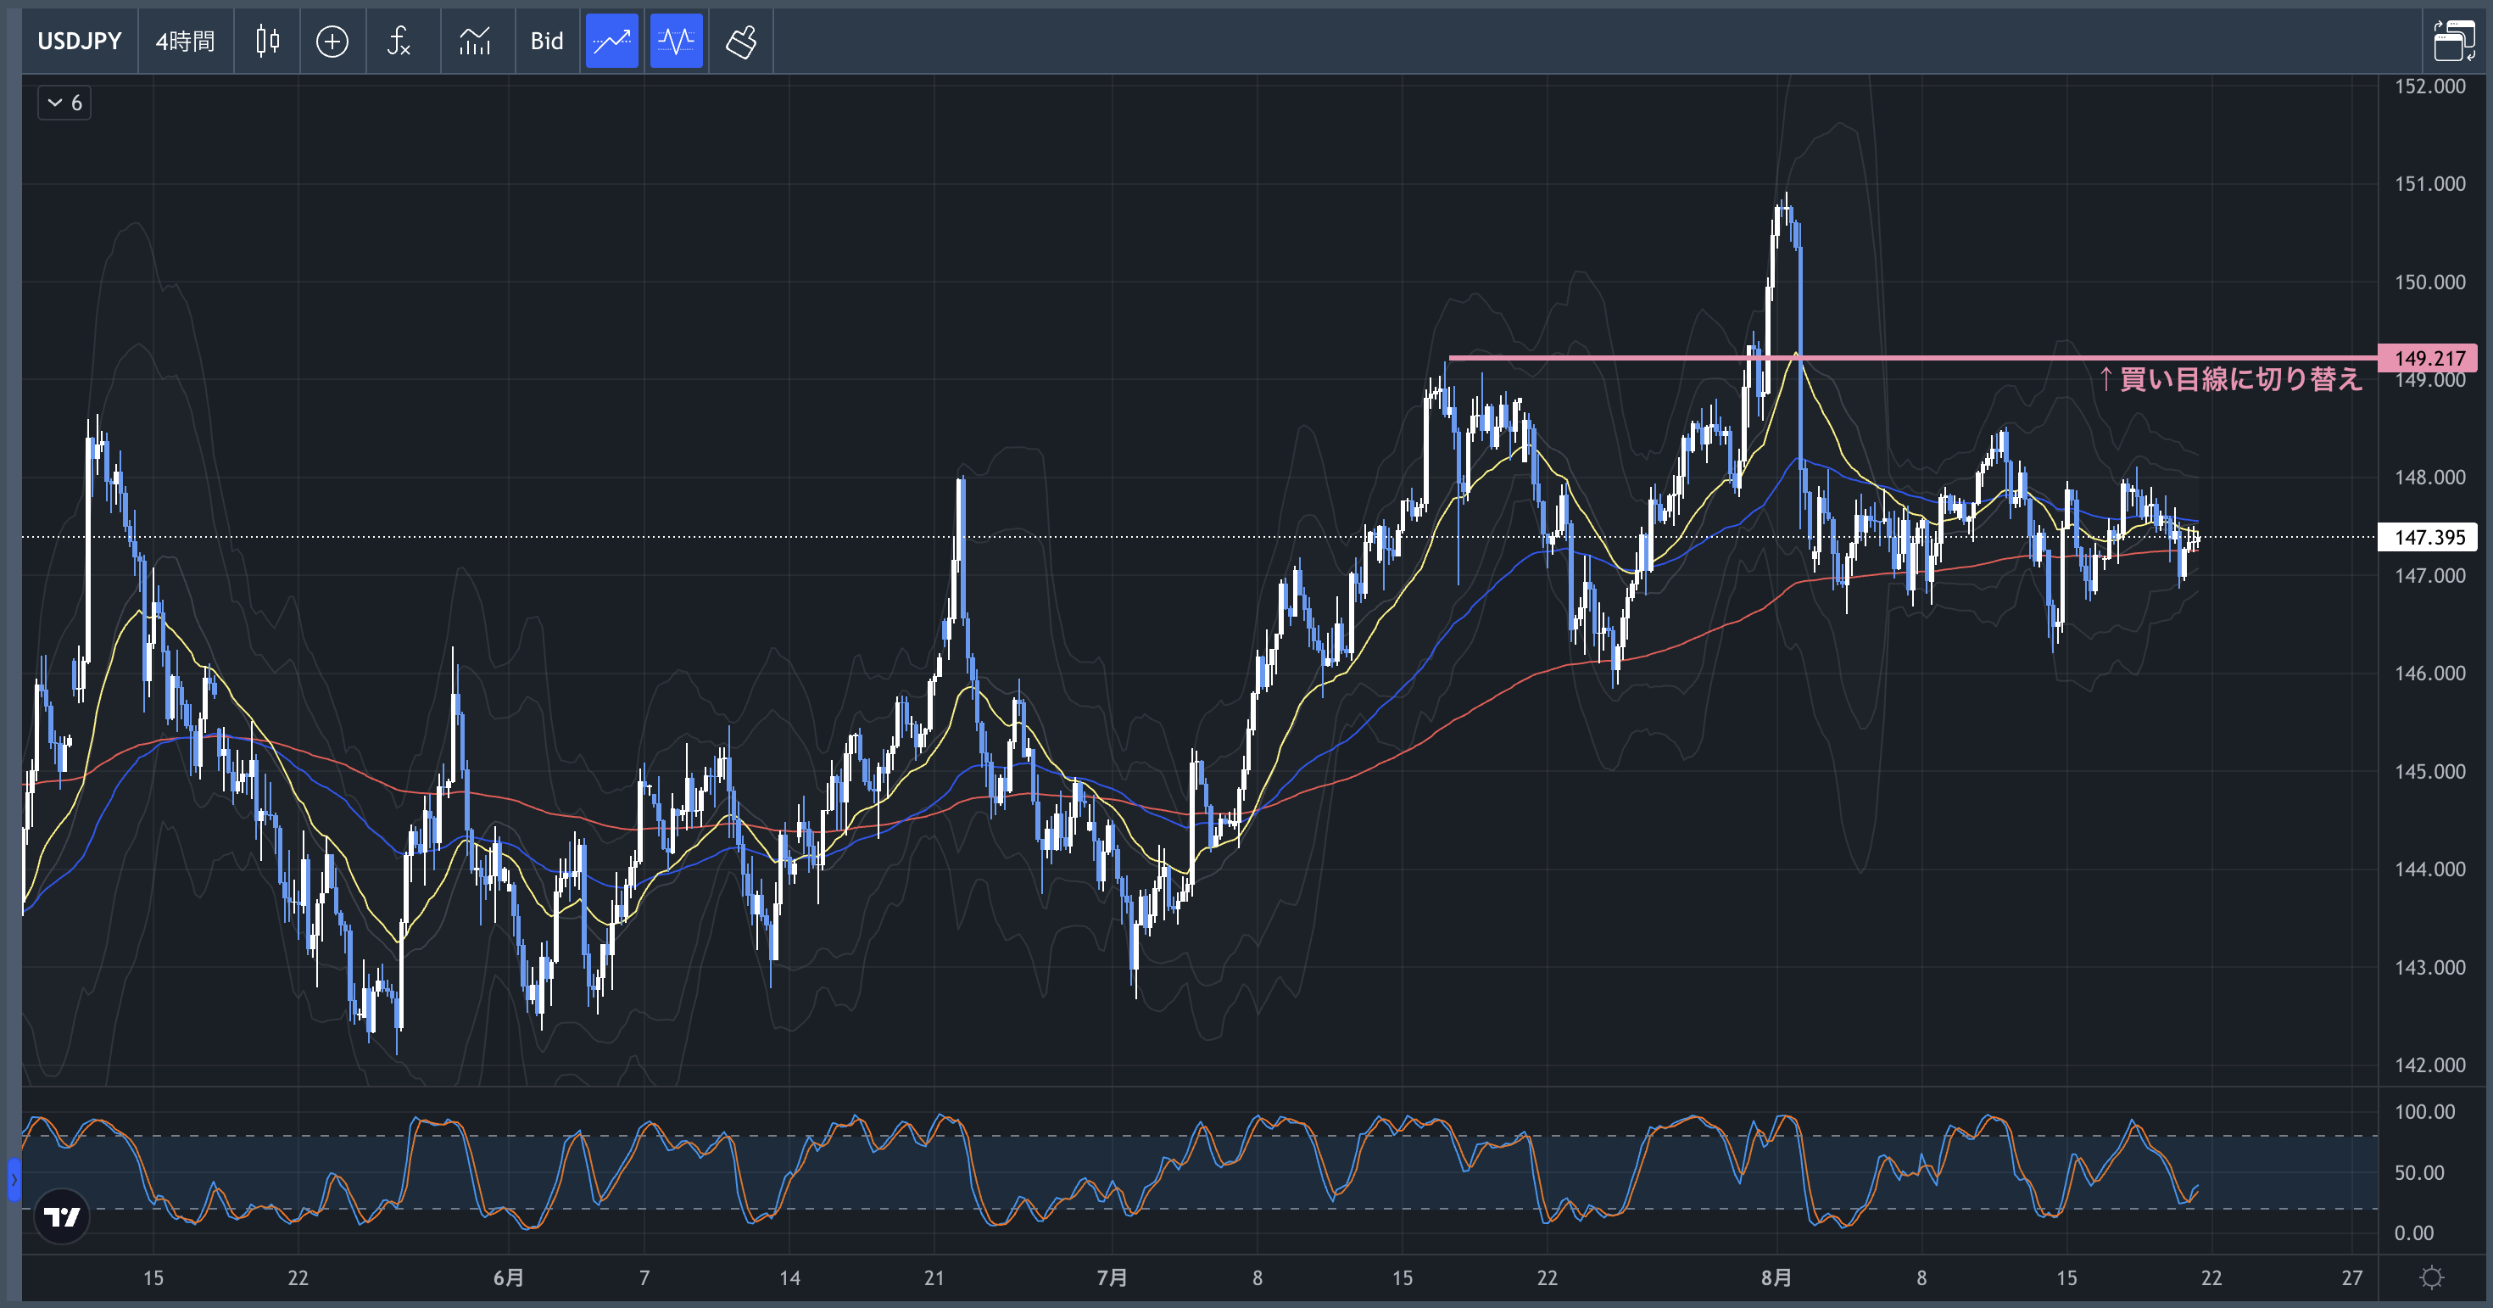Collapse the indicator legend showing 6
Viewport: 2493px width, 1308px height.
pos(64,103)
